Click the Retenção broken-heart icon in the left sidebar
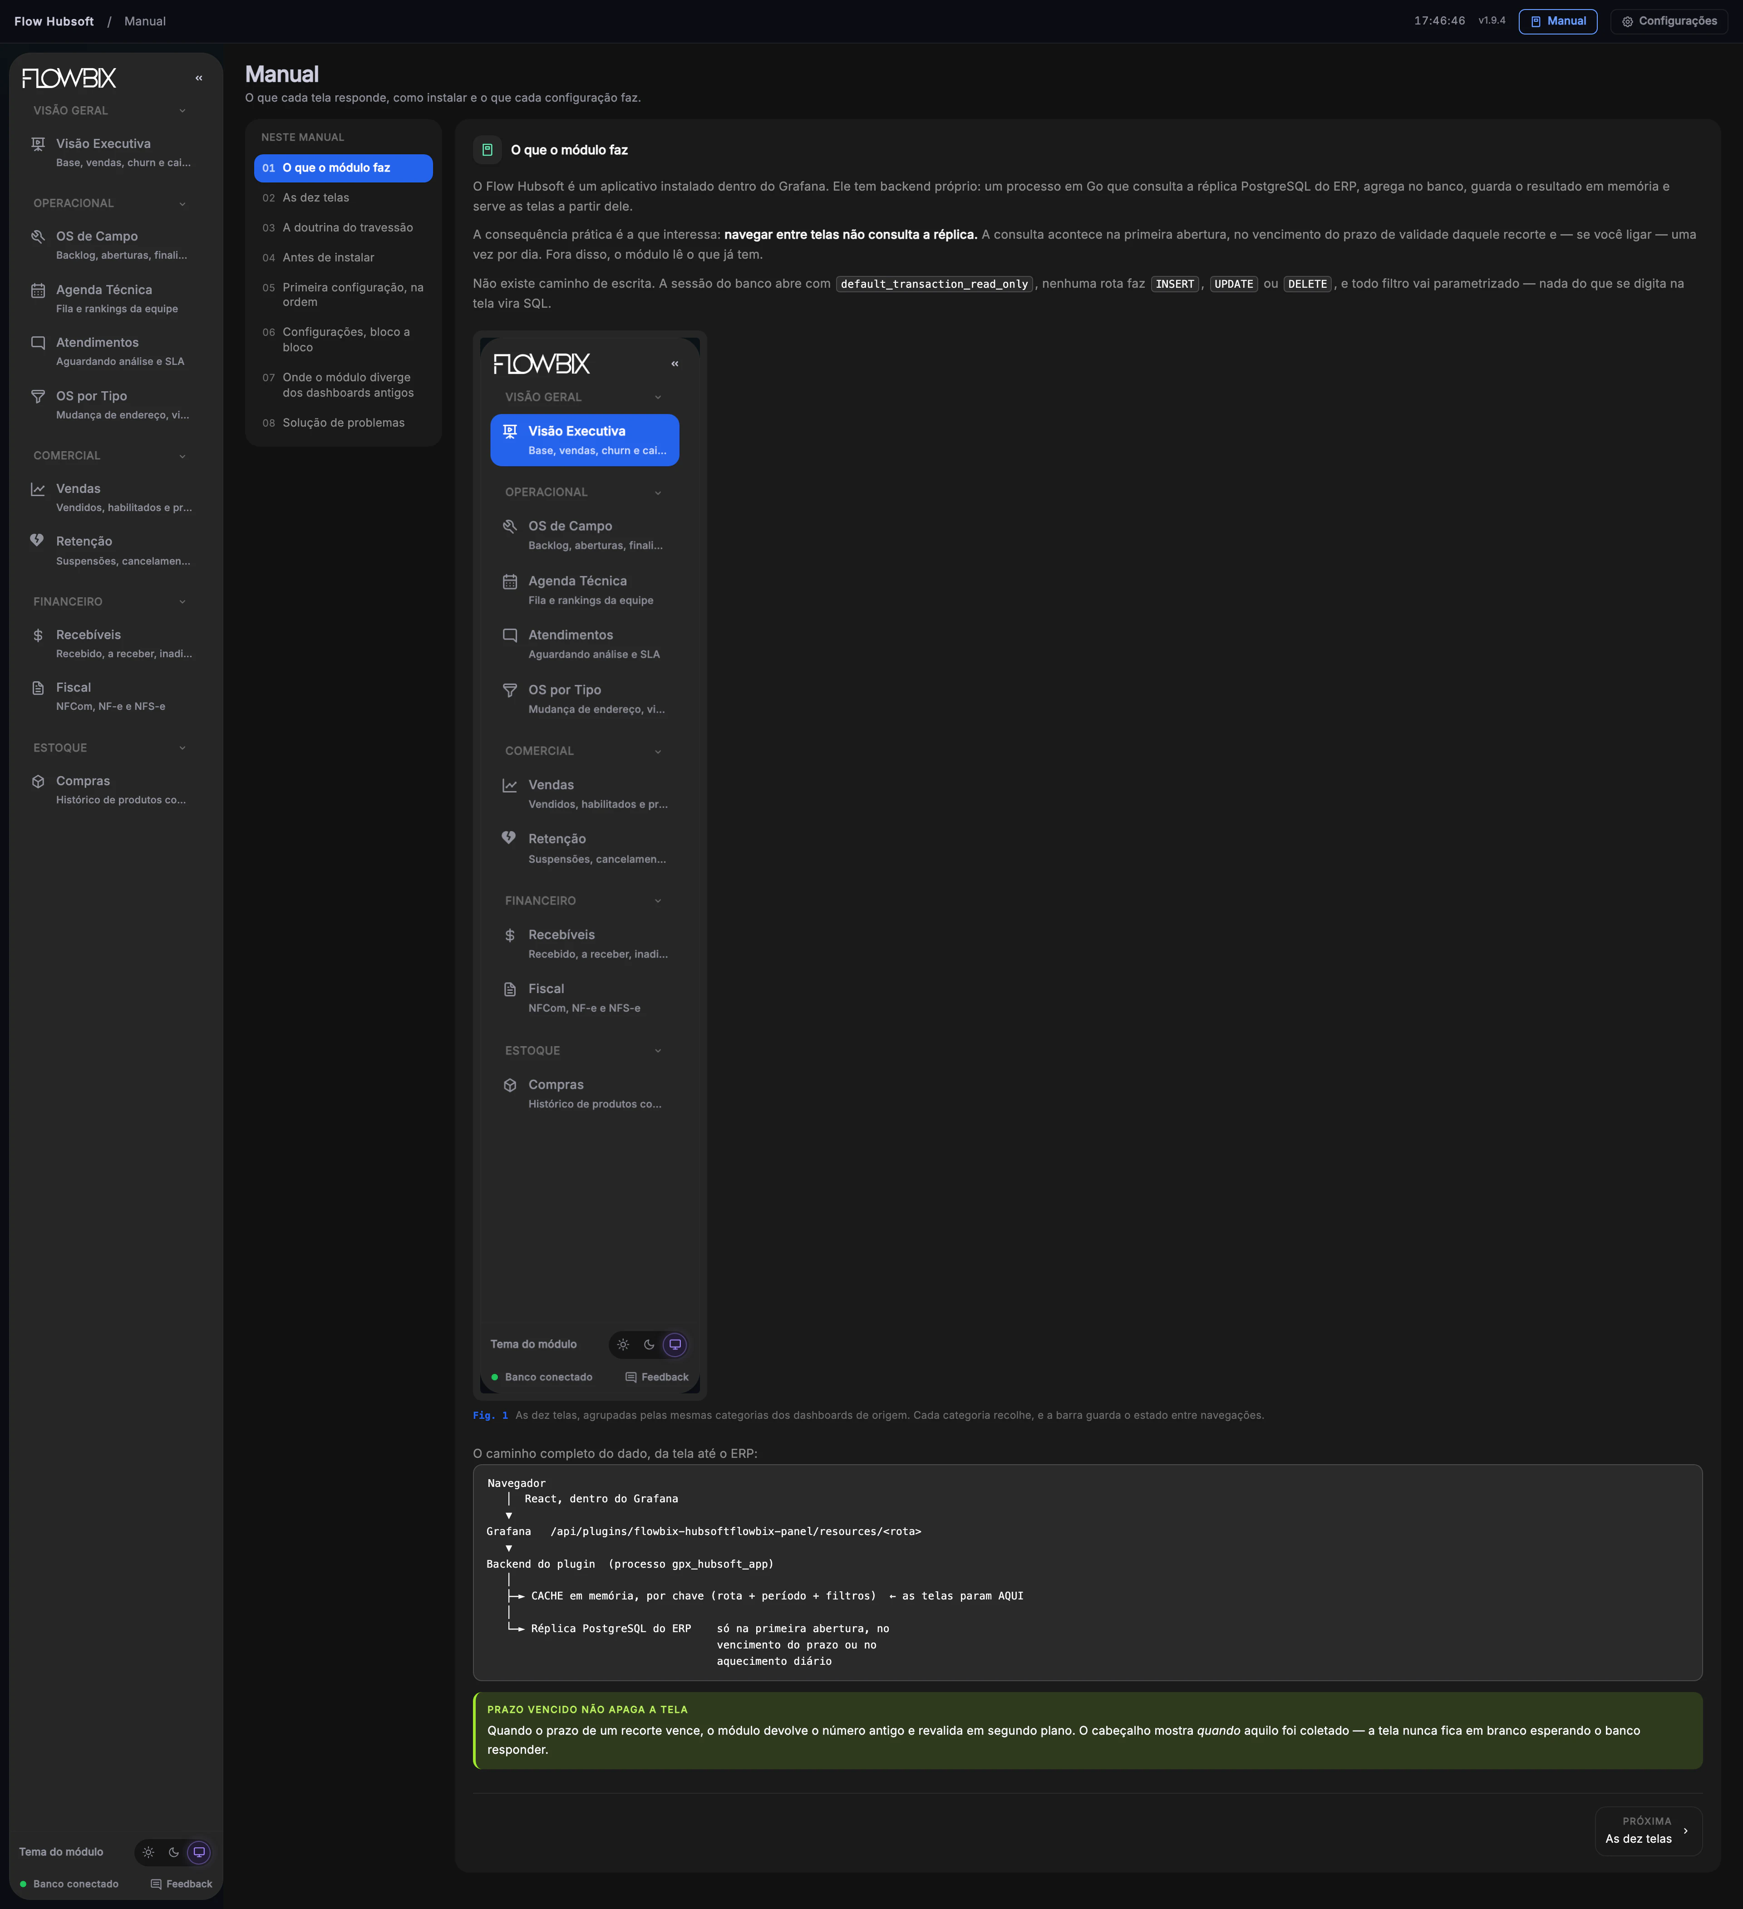The height and width of the screenshot is (1909, 1743). point(37,541)
